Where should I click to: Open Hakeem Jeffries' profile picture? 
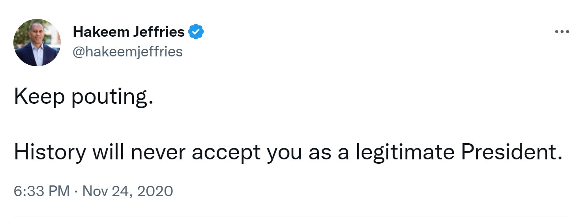point(37,43)
